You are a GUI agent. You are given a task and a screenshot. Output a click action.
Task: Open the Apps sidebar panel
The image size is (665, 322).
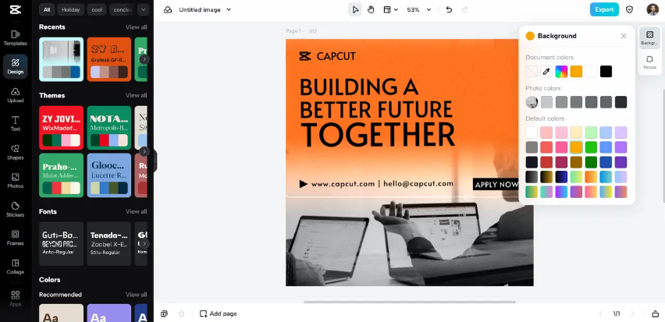(x=16, y=299)
